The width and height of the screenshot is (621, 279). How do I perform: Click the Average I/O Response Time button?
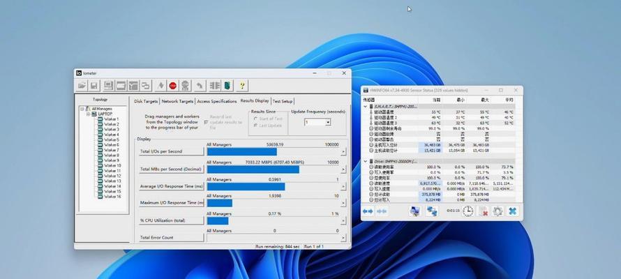(x=172, y=186)
